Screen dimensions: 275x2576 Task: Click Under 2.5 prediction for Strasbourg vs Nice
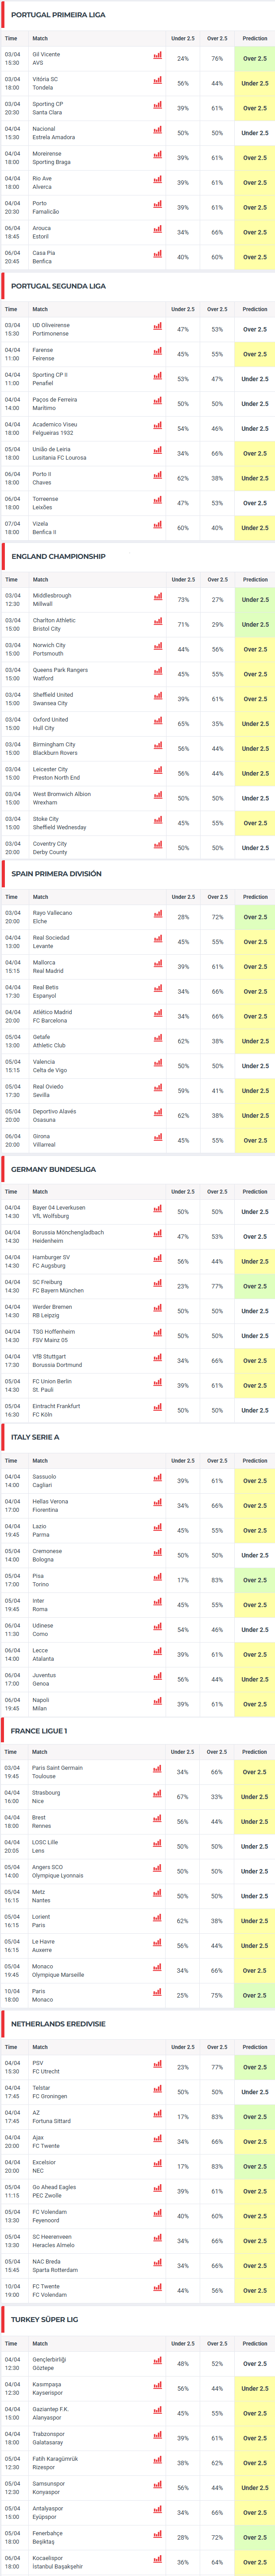coord(255,1797)
